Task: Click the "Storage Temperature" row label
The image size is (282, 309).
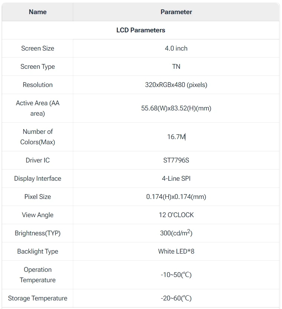Action: [x=38, y=298]
